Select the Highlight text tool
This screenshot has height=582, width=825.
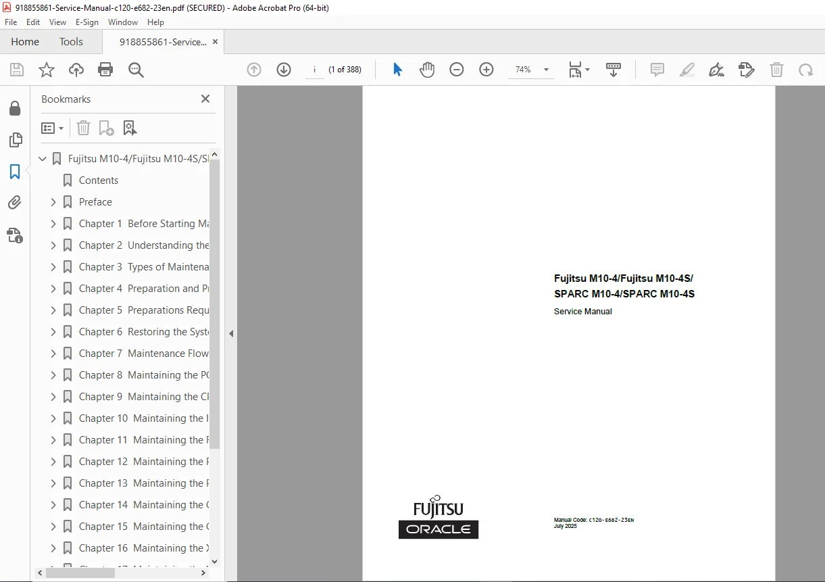click(687, 70)
